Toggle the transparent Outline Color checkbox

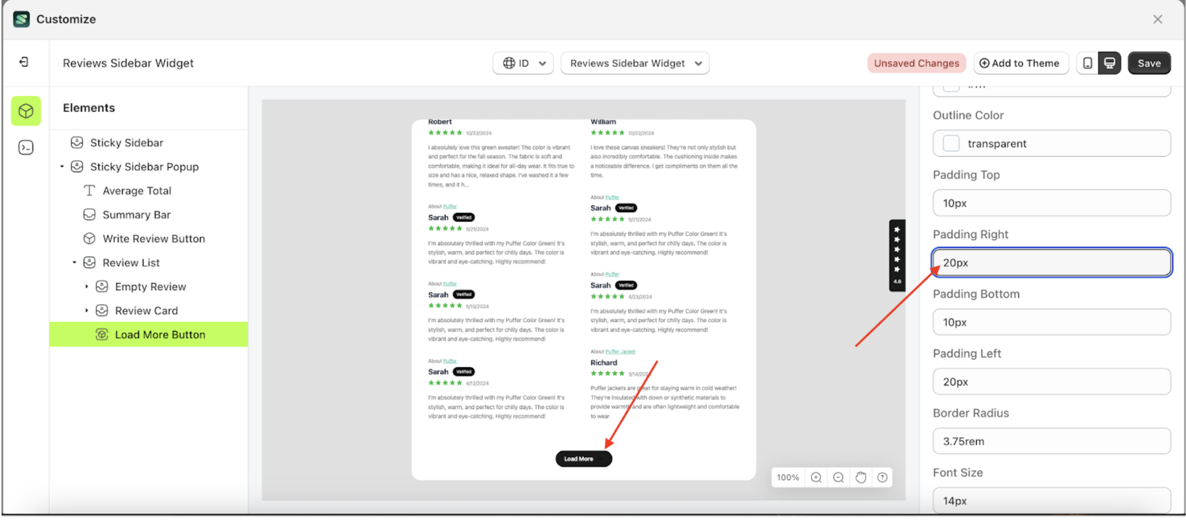(951, 143)
